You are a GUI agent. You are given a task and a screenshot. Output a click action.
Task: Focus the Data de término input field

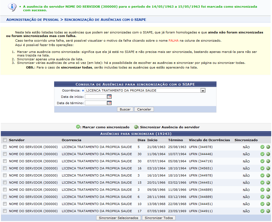[x=96, y=103]
